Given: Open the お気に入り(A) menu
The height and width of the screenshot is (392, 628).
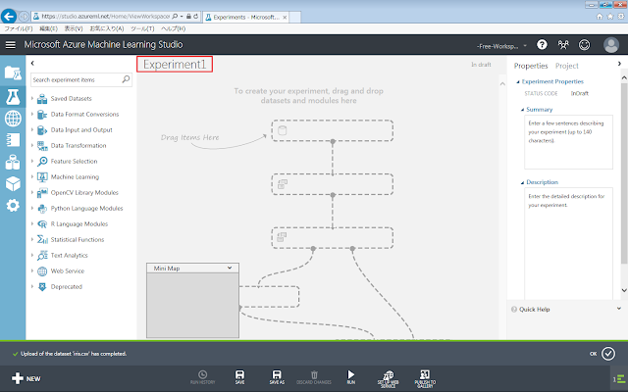Looking at the screenshot, I should click(107, 28).
